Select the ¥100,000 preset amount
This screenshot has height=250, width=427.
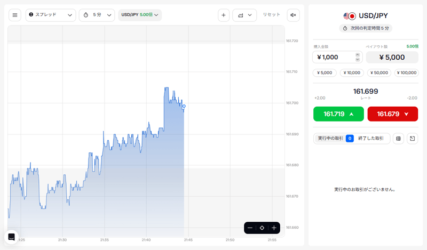(407, 72)
